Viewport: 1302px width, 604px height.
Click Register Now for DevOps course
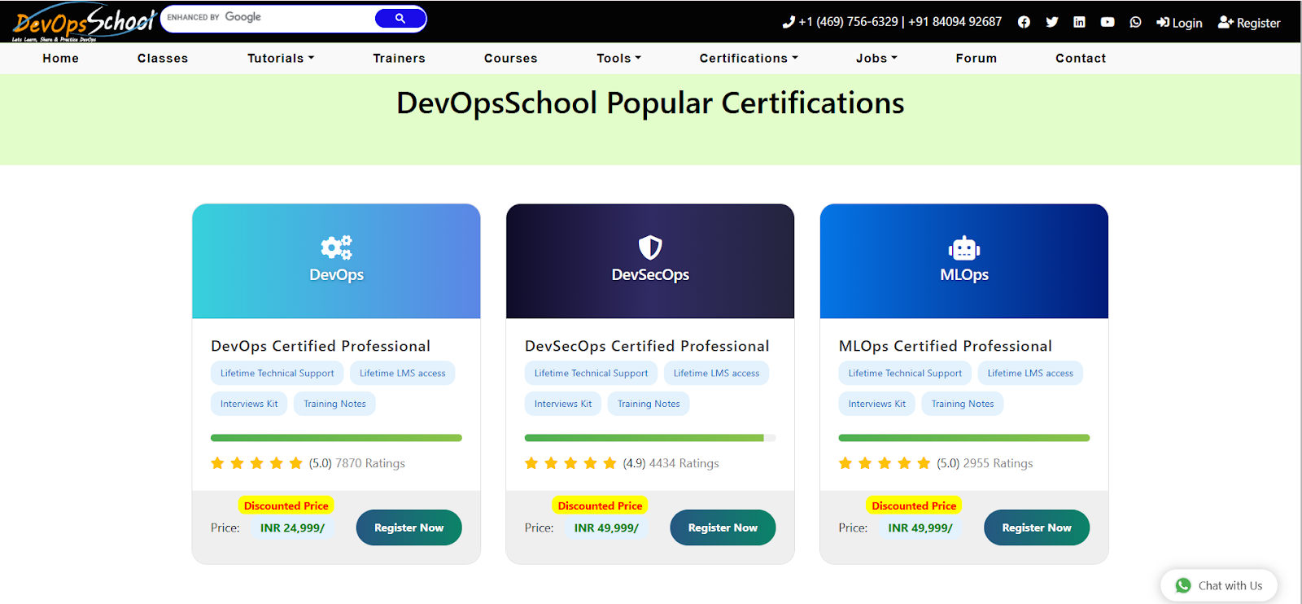click(409, 527)
